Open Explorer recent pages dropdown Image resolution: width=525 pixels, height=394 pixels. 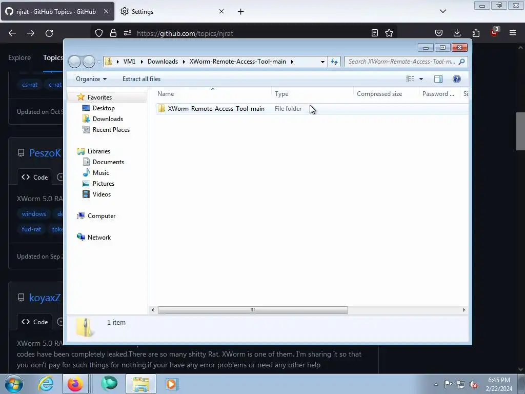(99, 62)
